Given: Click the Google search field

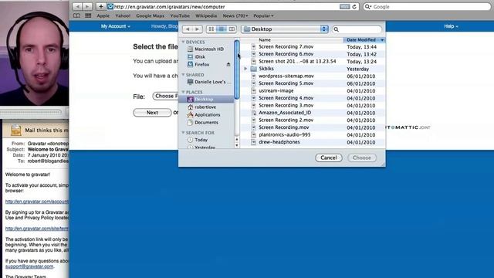Looking at the screenshot, I should 427,7.
